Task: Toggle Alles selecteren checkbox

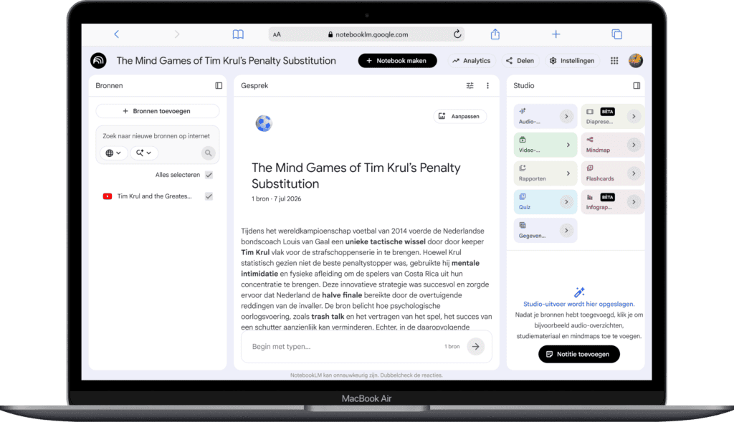Action: click(x=209, y=175)
